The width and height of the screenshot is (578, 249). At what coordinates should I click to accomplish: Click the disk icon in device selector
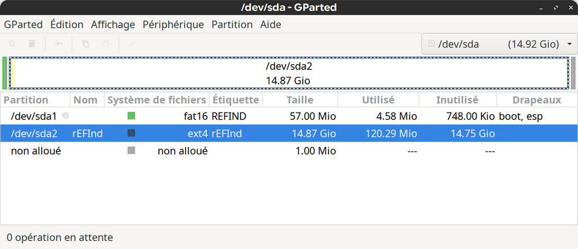[x=431, y=44]
